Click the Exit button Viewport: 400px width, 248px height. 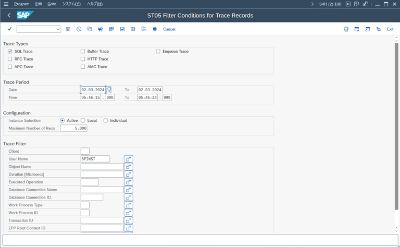click(390, 29)
